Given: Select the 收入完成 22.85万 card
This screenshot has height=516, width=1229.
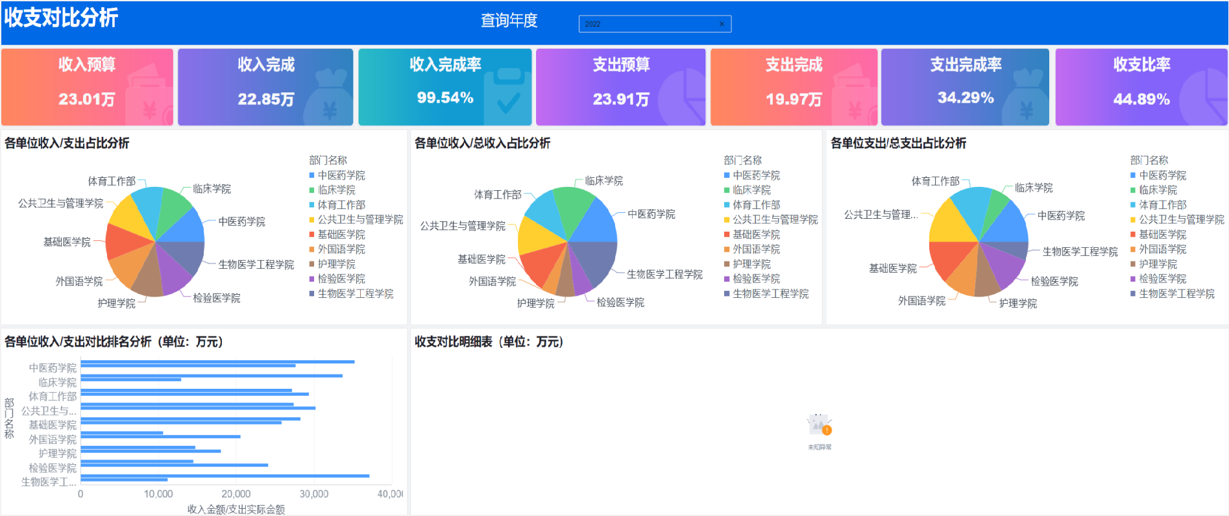Looking at the screenshot, I should (x=266, y=87).
